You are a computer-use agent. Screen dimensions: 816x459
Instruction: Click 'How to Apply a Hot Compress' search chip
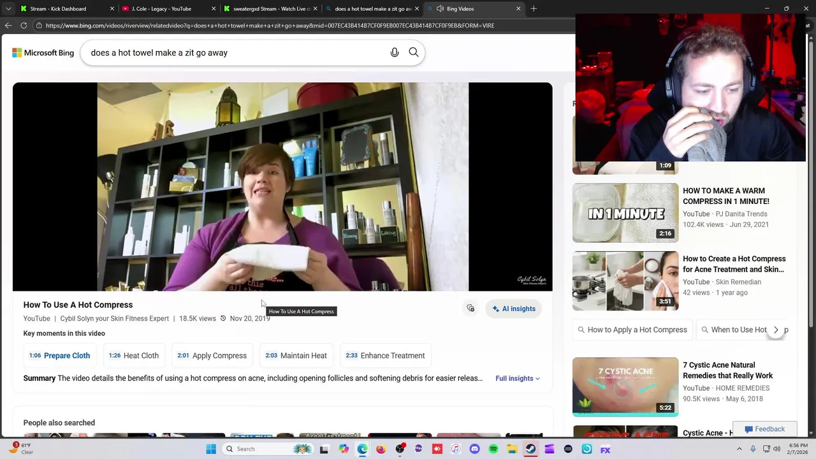[x=632, y=330]
